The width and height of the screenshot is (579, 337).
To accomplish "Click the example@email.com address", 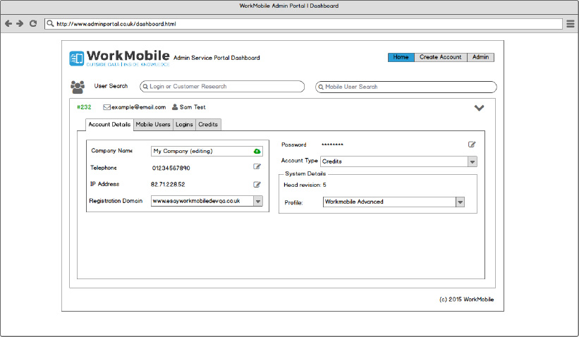I will click(138, 107).
